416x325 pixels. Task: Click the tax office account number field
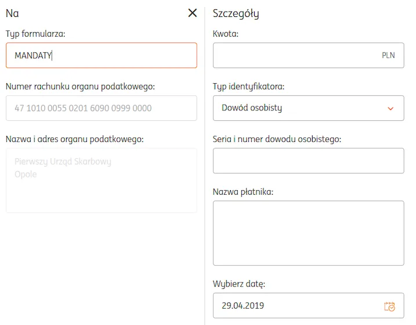[101, 108]
